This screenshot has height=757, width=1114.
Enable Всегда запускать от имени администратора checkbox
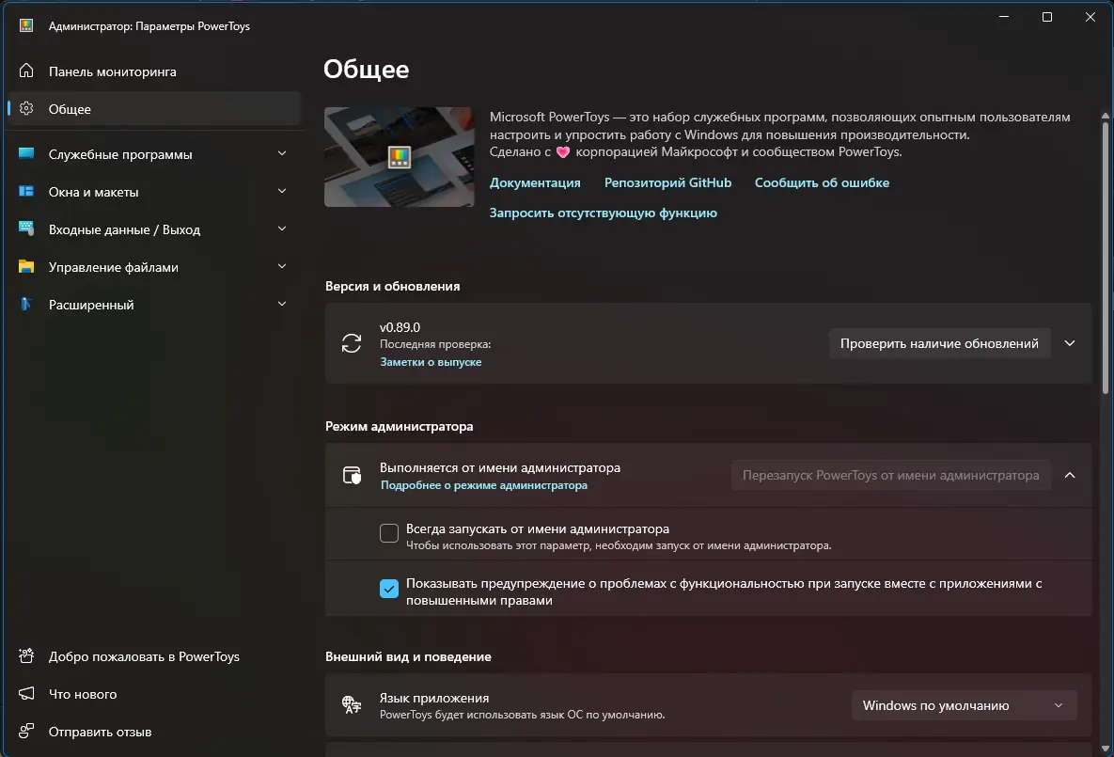388,533
